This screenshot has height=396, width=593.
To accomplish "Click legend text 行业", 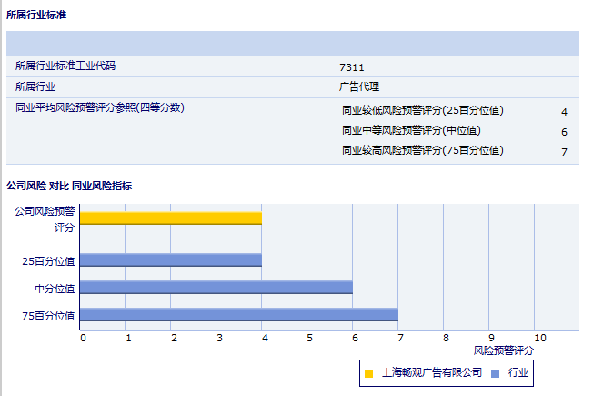I will point(518,373).
